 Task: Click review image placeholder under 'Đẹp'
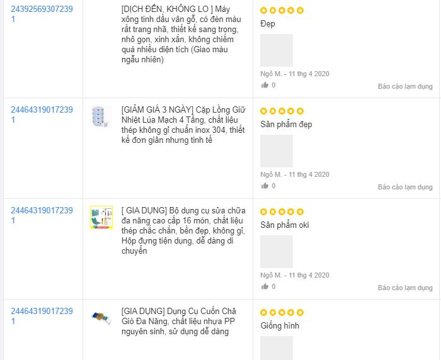(x=277, y=50)
